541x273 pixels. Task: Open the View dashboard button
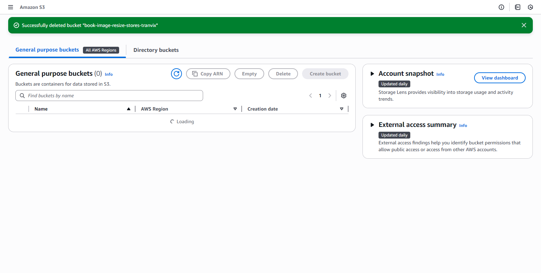pyautogui.click(x=500, y=78)
